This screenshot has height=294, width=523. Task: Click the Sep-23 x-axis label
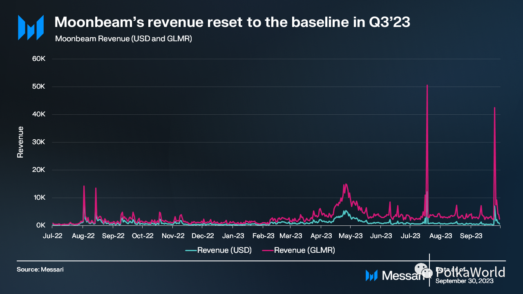coord(471,236)
